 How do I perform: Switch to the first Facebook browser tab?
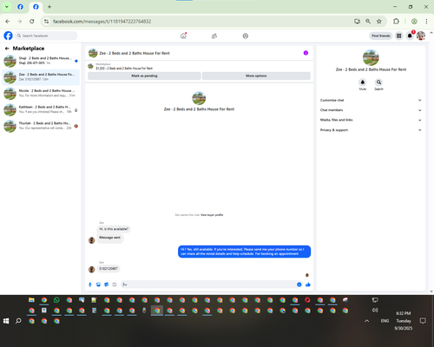pos(20,7)
